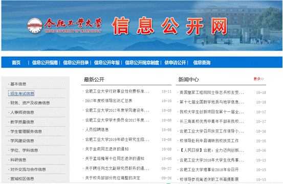Viewport: 283px width, 184px height.
Task: Open 教学质量信息 sidebar category
Action: (22, 122)
